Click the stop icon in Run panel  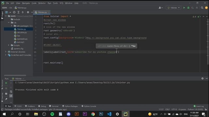click(6, 88)
